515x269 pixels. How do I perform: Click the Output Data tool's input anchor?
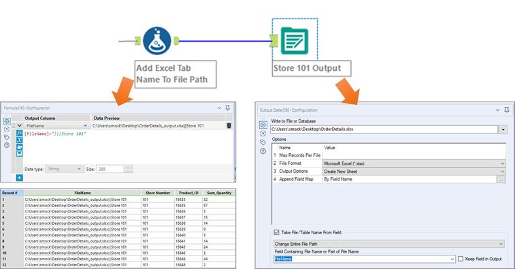[274, 41]
